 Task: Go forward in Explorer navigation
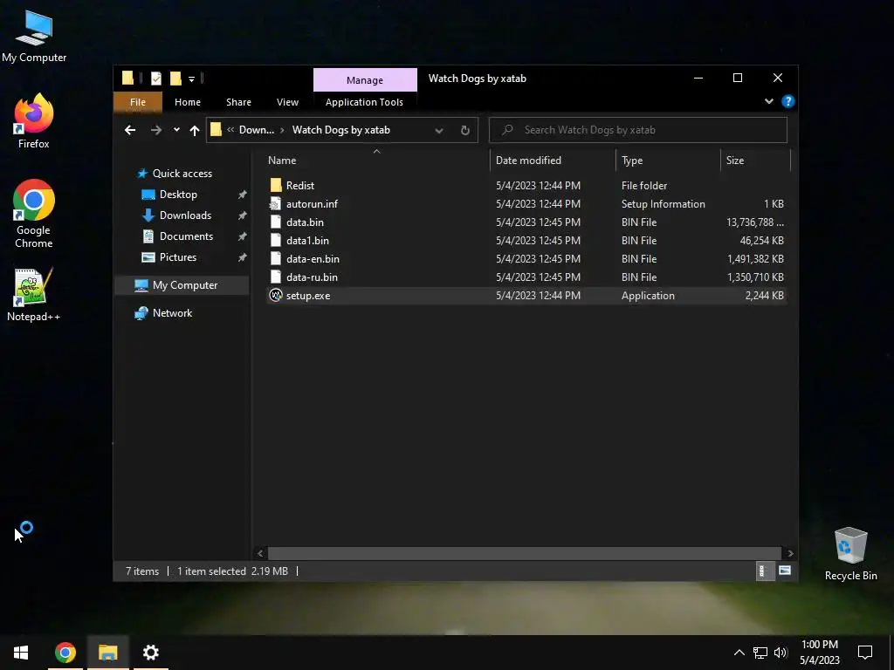(x=155, y=130)
